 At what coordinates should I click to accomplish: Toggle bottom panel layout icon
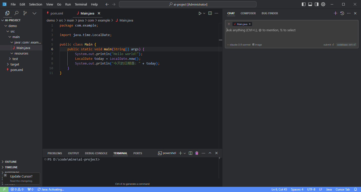(310, 4)
